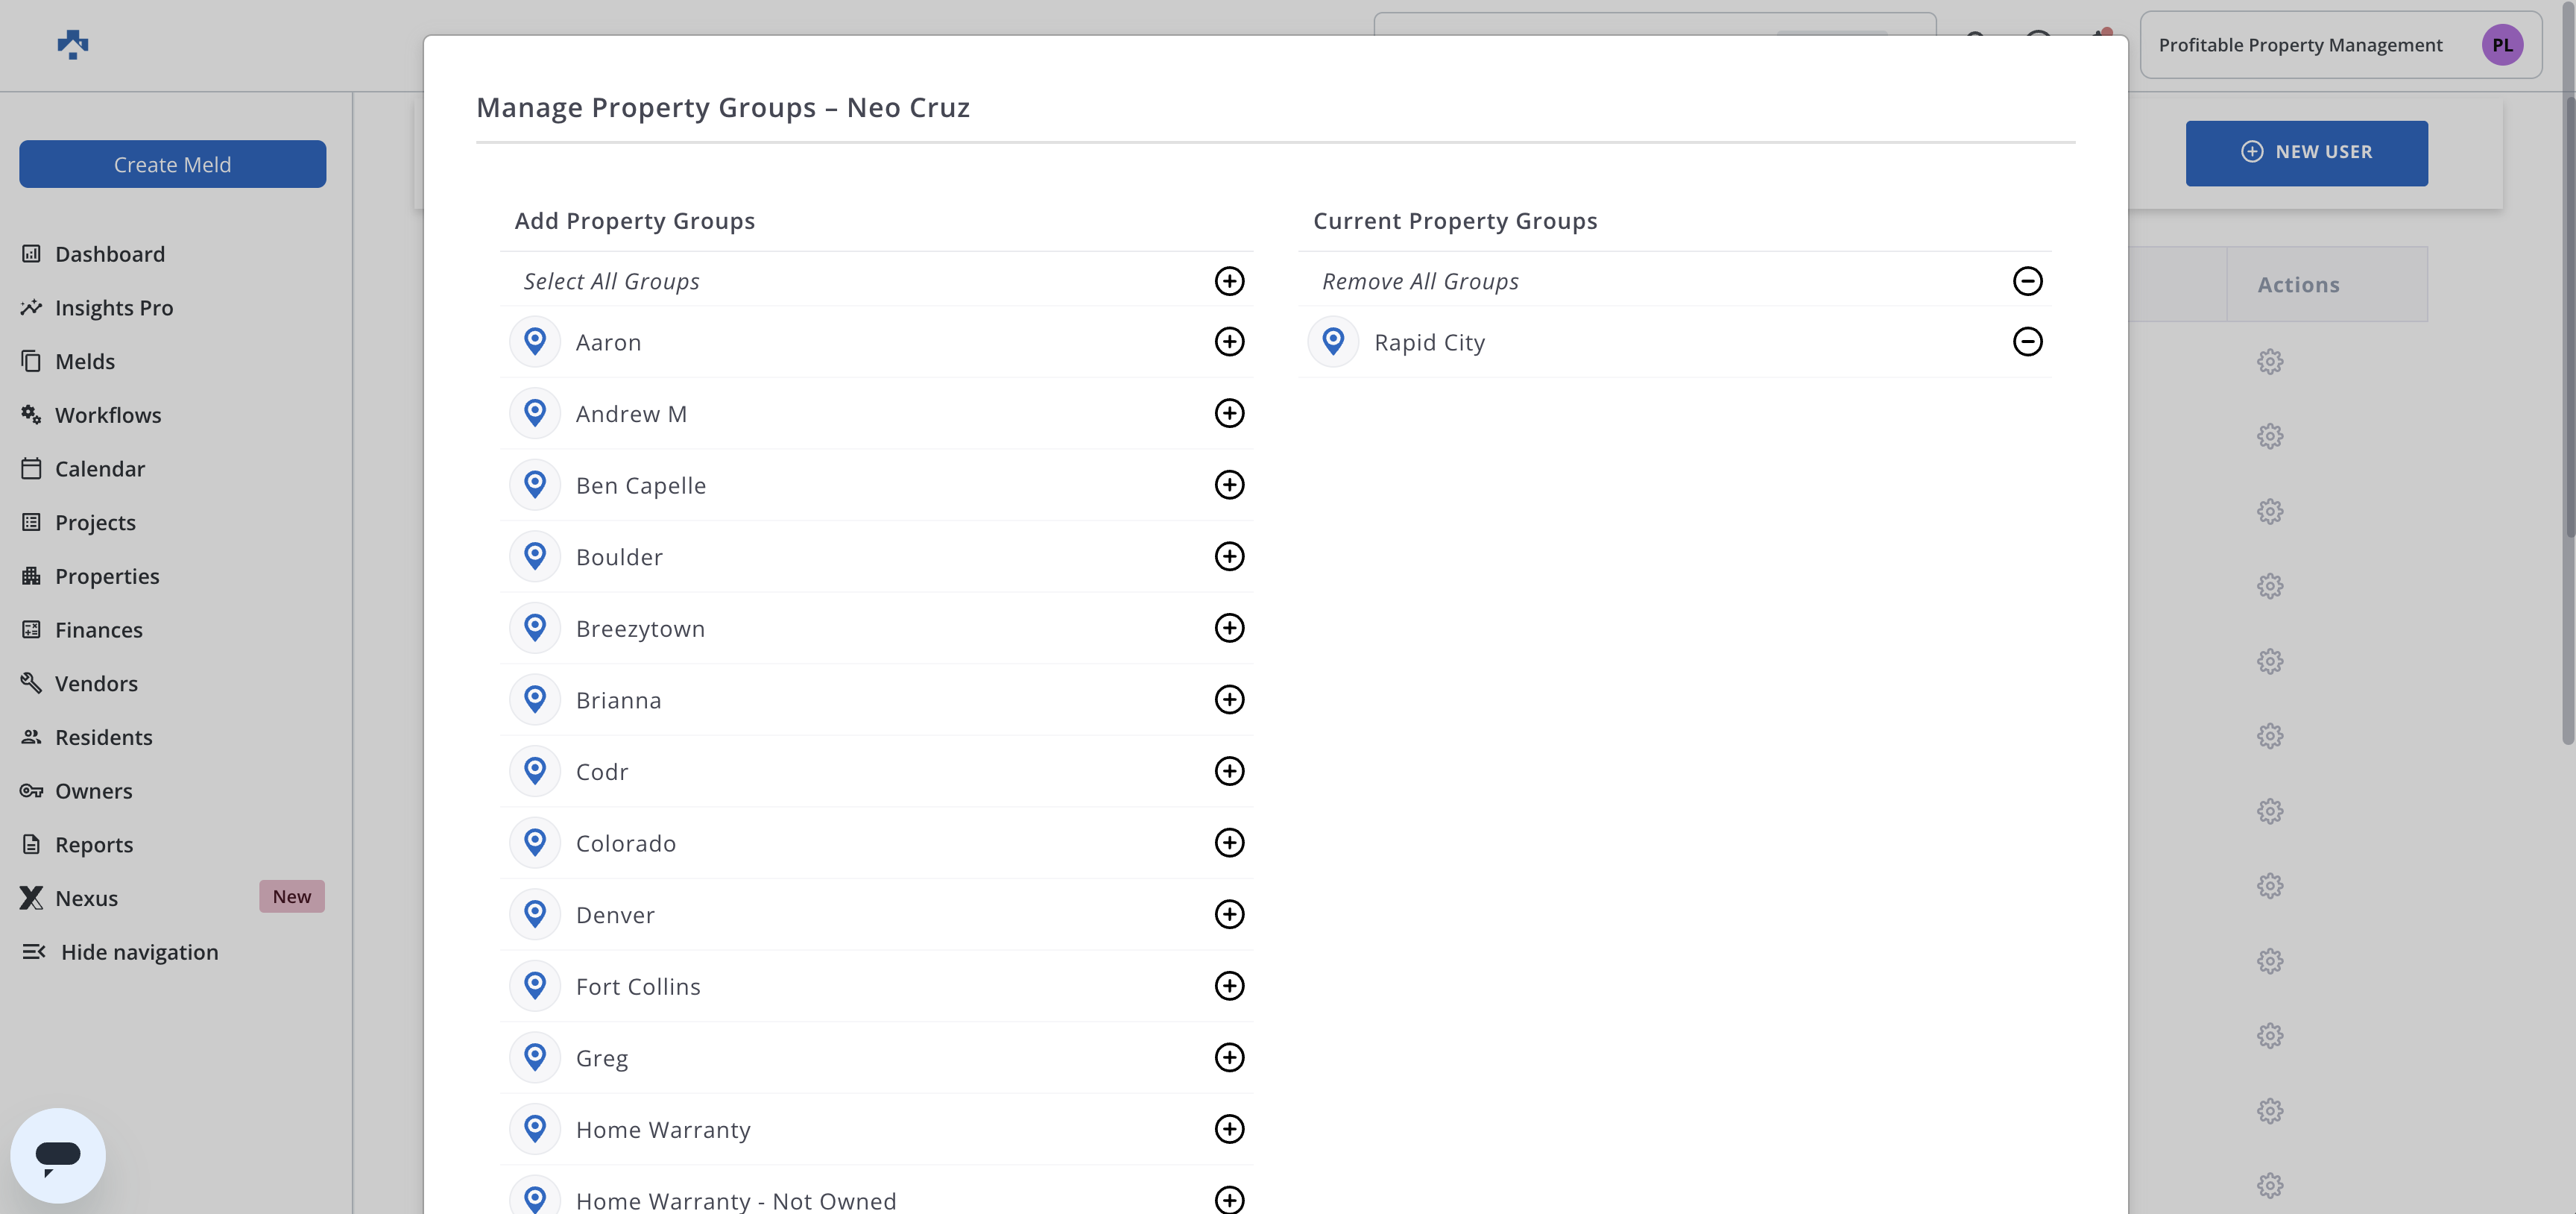
Task: Click the Property Meld logo
Action: [72, 45]
